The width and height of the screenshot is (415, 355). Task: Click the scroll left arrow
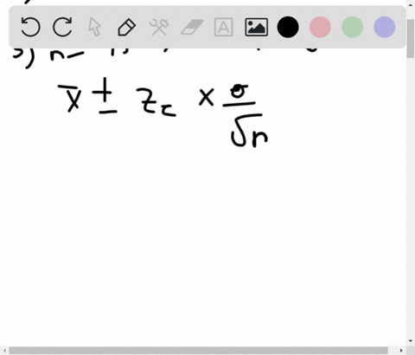[x=4, y=351]
